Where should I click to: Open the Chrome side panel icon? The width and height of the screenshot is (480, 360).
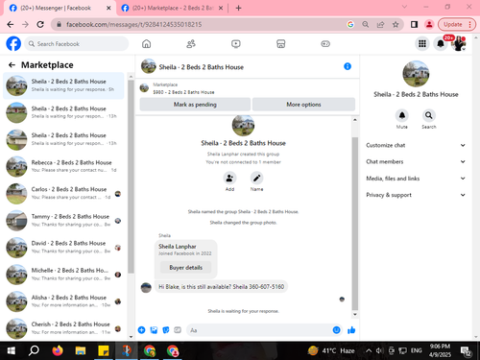pos(414,24)
